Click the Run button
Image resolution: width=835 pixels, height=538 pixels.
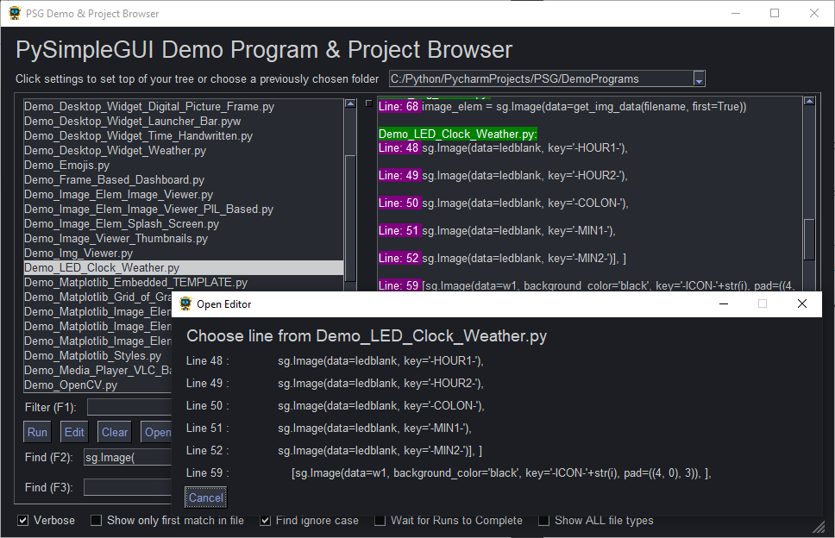37,432
